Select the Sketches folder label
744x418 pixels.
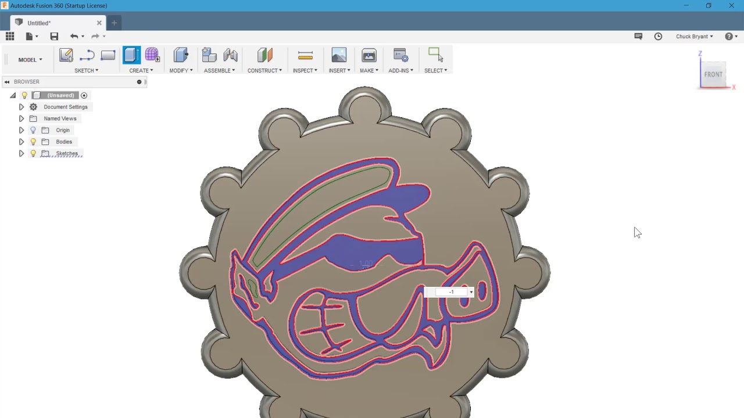[x=67, y=153]
